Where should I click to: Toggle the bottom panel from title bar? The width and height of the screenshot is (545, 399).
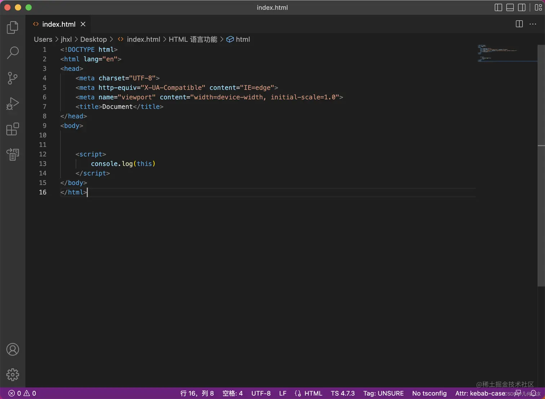pos(510,8)
